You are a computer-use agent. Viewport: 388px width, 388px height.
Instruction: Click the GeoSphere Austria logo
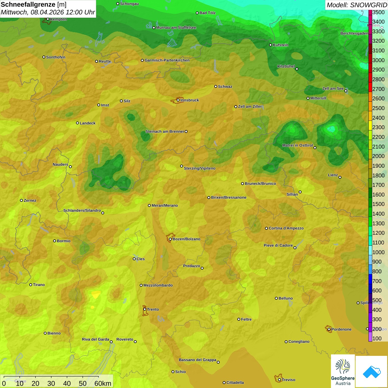(343, 371)
